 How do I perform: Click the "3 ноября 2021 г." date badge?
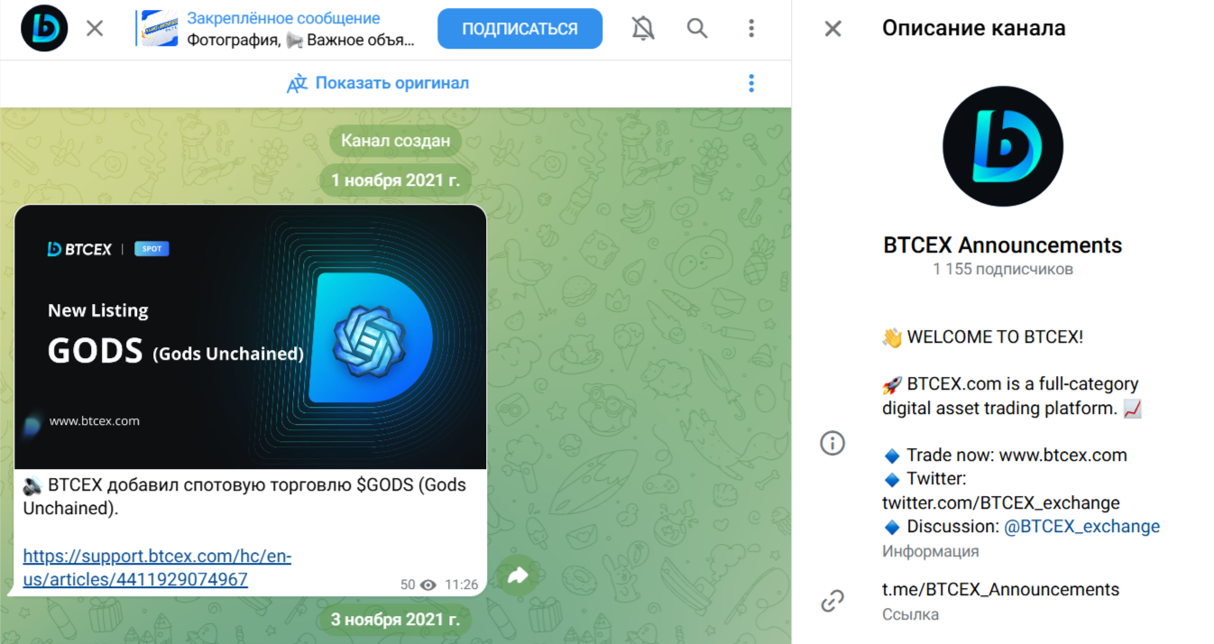pyautogui.click(x=395, y=620)
